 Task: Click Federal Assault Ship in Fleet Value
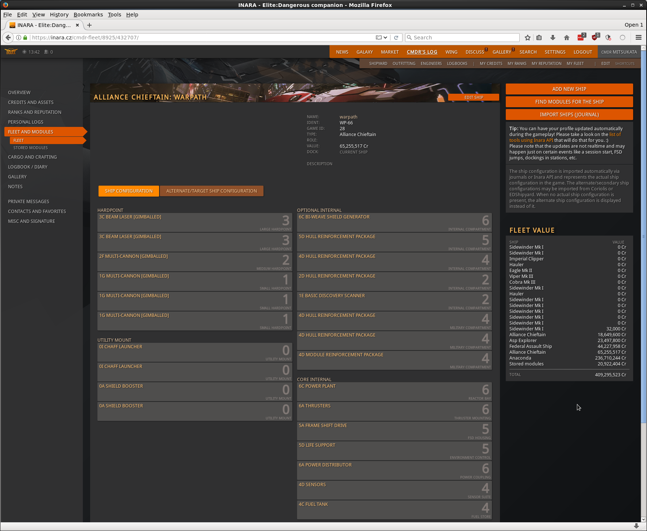tap(531, 346)
